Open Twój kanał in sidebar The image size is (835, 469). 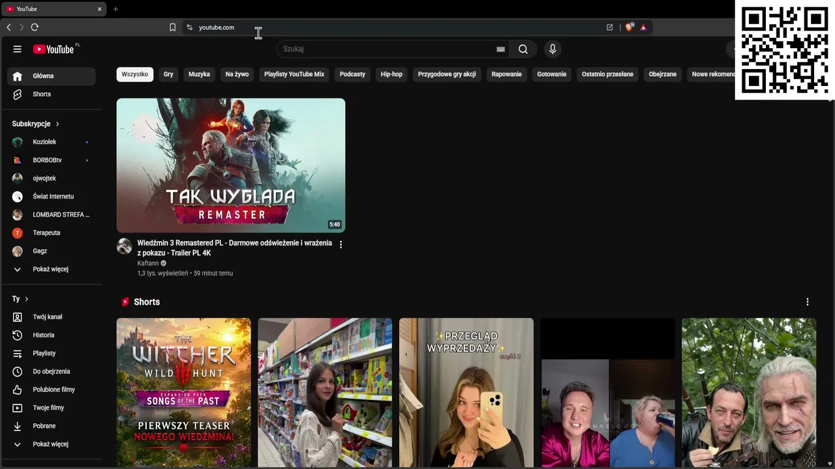tap(52, 317)
